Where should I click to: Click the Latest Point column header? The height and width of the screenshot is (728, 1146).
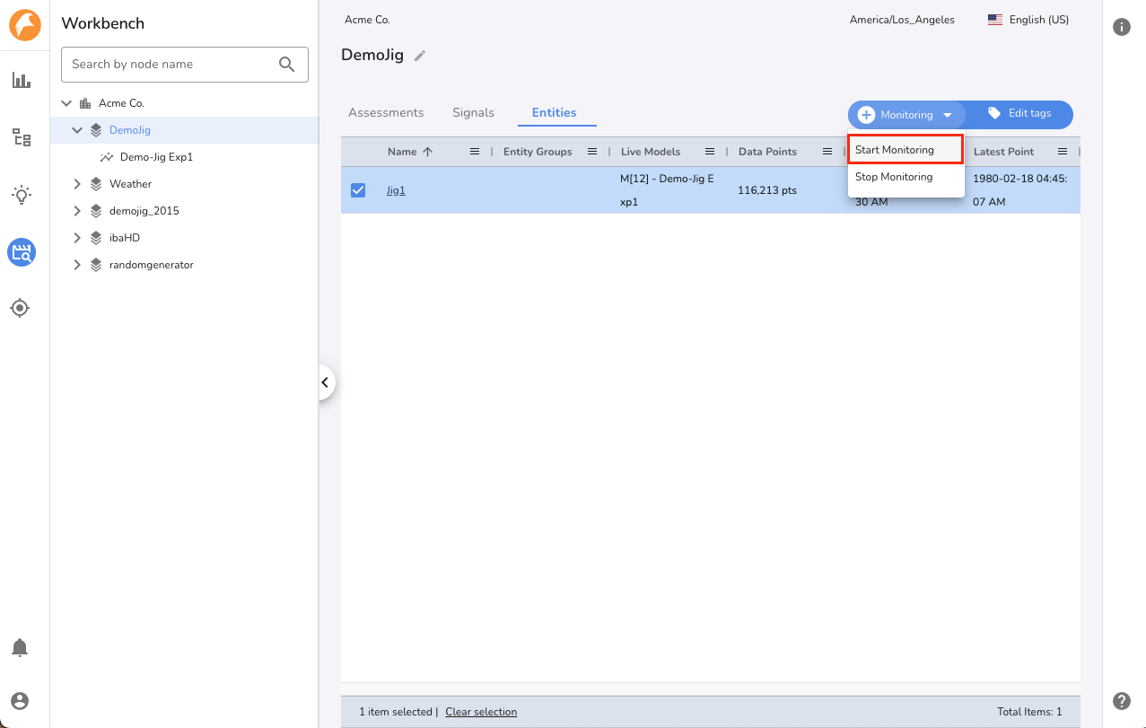point(1003,152)
